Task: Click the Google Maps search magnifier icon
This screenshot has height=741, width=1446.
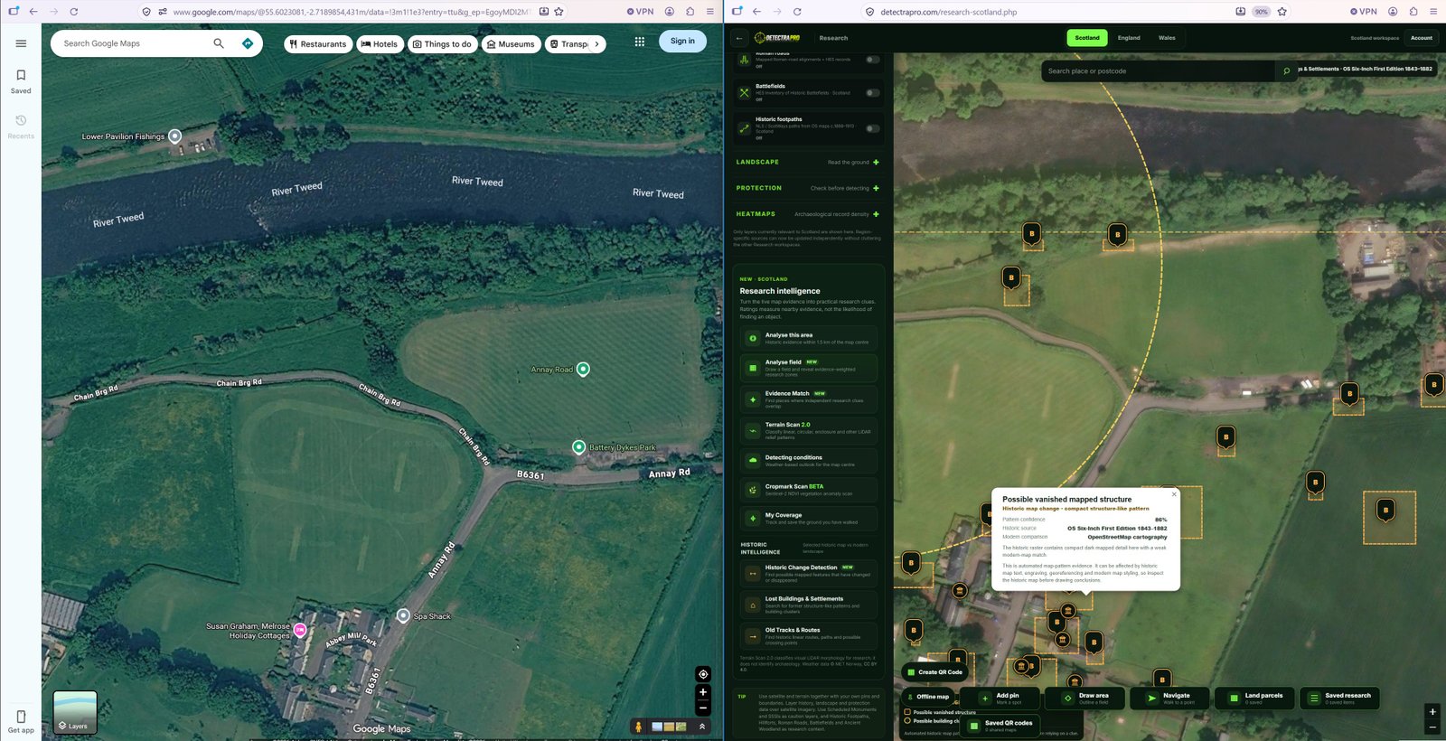Action: (x=218, y=43)
